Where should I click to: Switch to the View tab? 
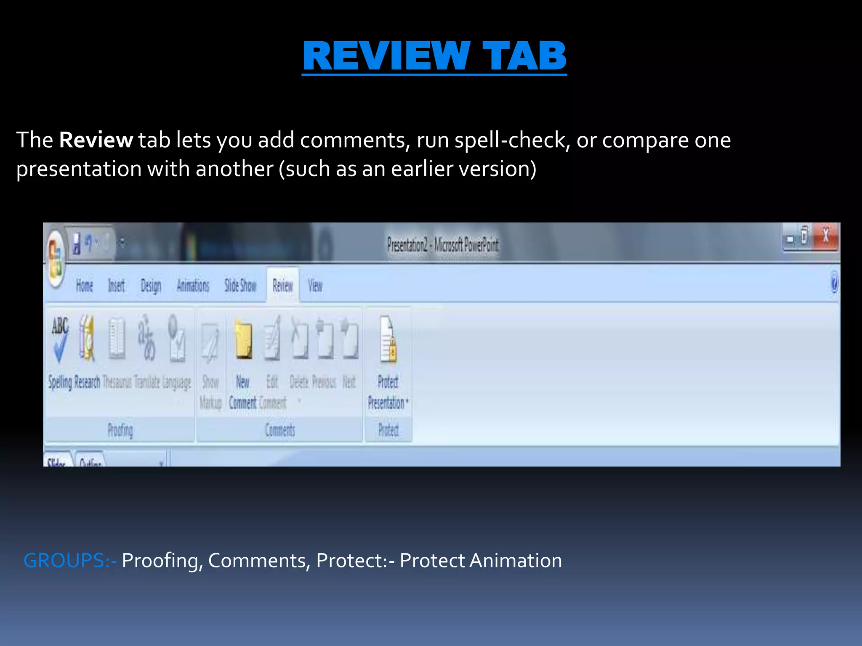click(315, 286)
